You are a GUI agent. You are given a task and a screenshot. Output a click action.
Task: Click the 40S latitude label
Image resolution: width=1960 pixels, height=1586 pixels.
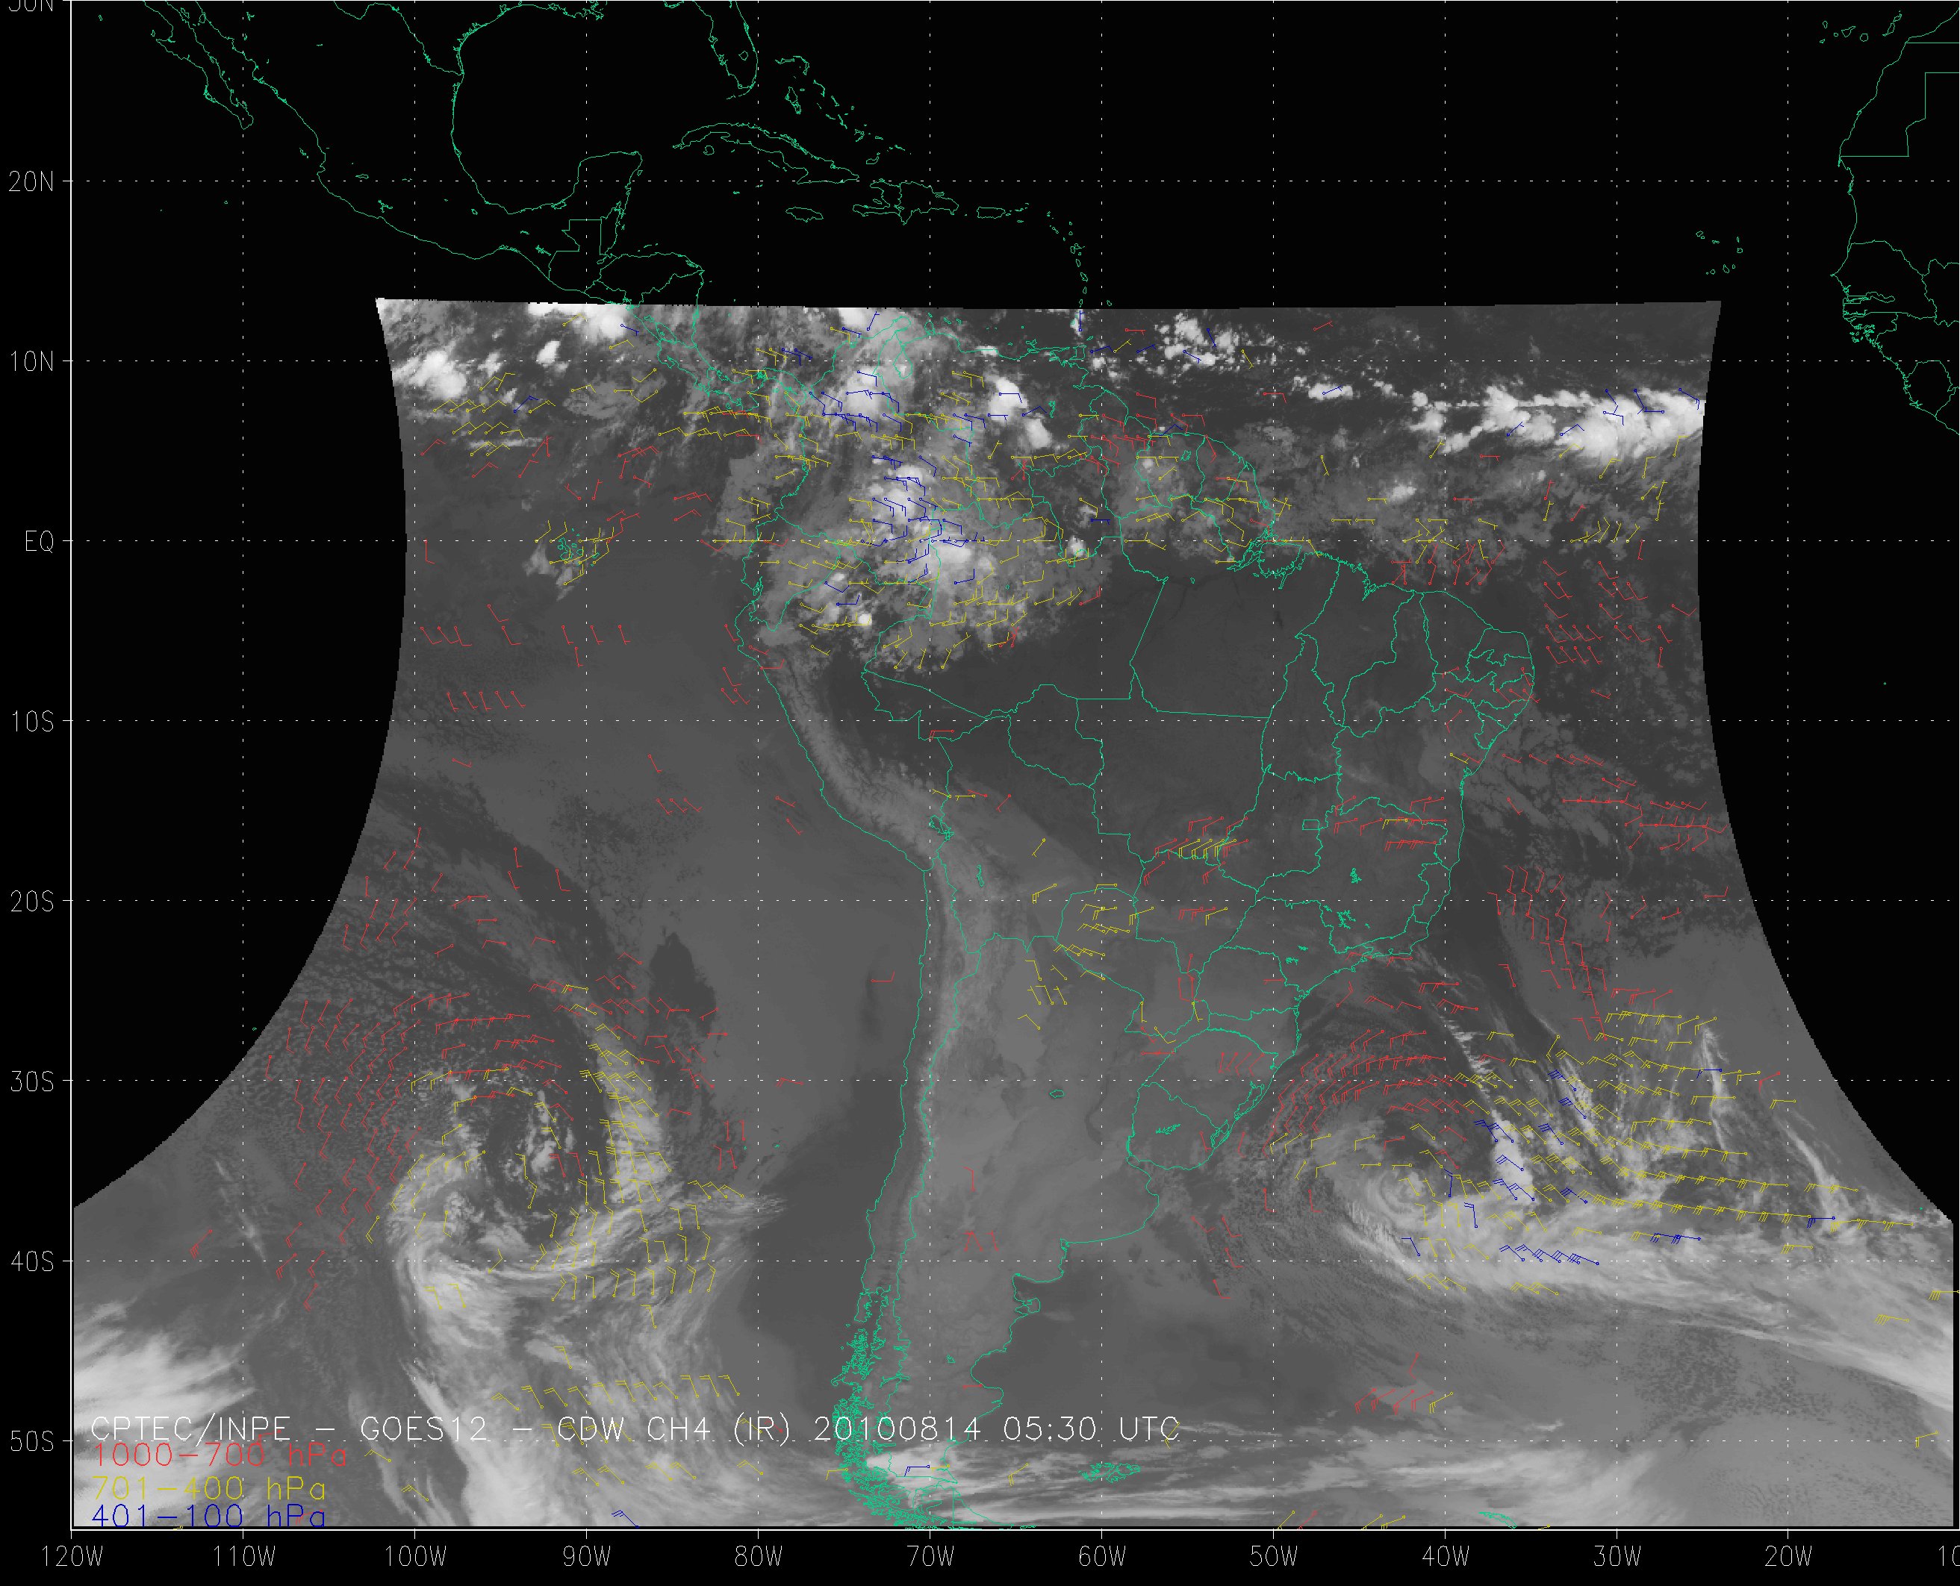coord(31,1261)
